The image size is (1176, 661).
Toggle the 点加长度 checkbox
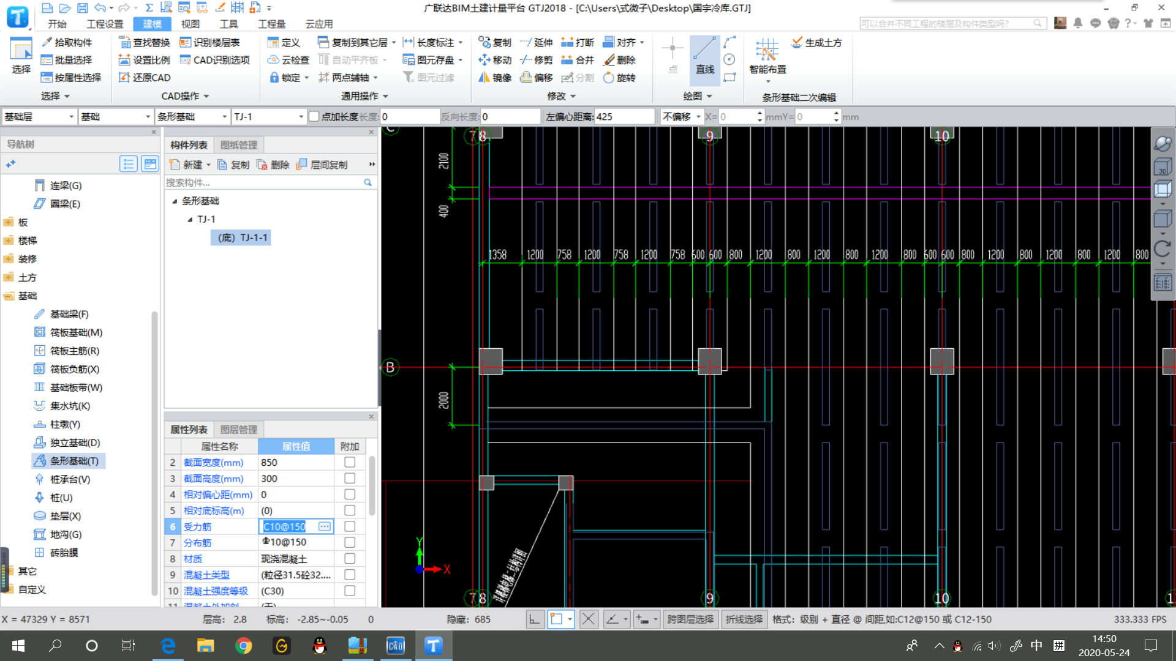pyautogui.click(x=314, y=116)
